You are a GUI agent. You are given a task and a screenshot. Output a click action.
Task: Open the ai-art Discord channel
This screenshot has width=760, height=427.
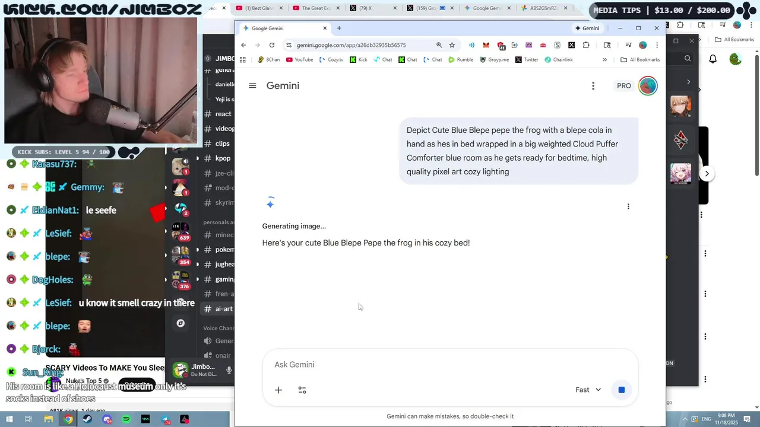coord(218,309)
